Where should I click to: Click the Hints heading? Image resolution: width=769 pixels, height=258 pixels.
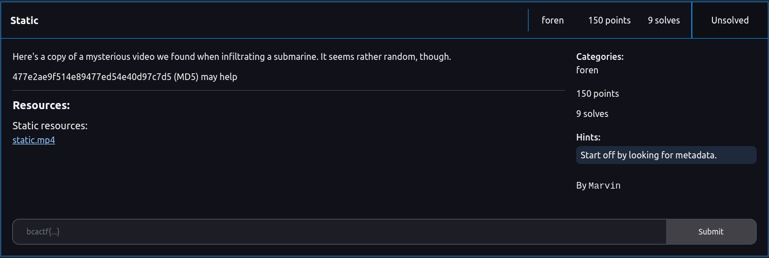[x=588, y=137]
